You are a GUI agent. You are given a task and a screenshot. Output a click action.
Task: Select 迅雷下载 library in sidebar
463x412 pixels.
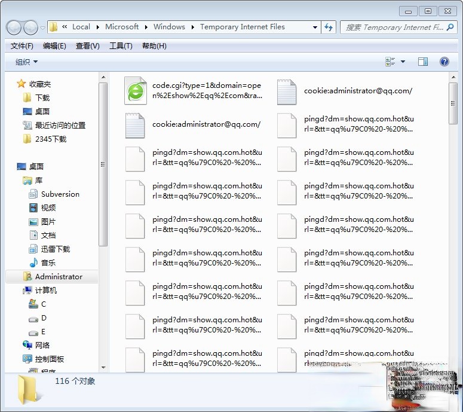(50, 249)
